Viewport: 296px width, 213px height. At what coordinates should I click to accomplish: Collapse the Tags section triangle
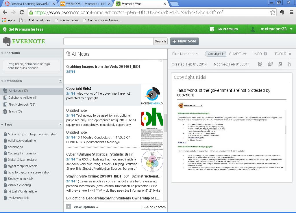[2, 125]
